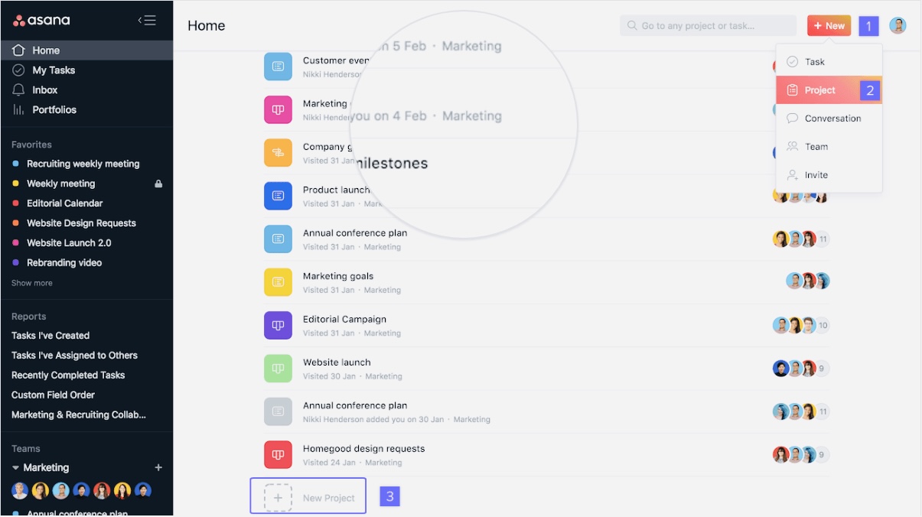Add a project with Marketing plus icon

coord(158,467)
